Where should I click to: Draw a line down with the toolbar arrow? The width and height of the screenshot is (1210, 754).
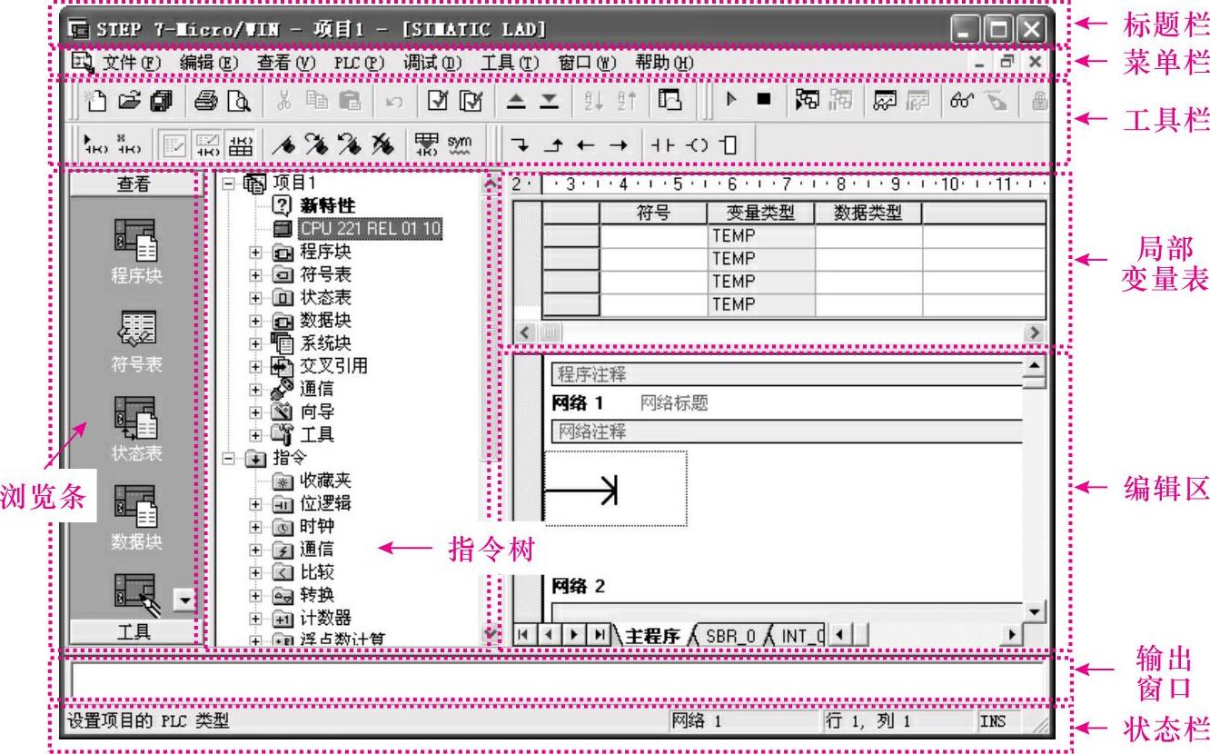[x=518, y=144]
